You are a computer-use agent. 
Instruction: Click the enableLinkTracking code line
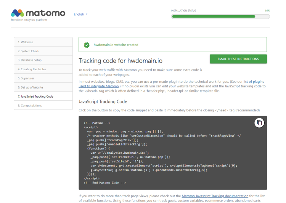tap(117, 144)
